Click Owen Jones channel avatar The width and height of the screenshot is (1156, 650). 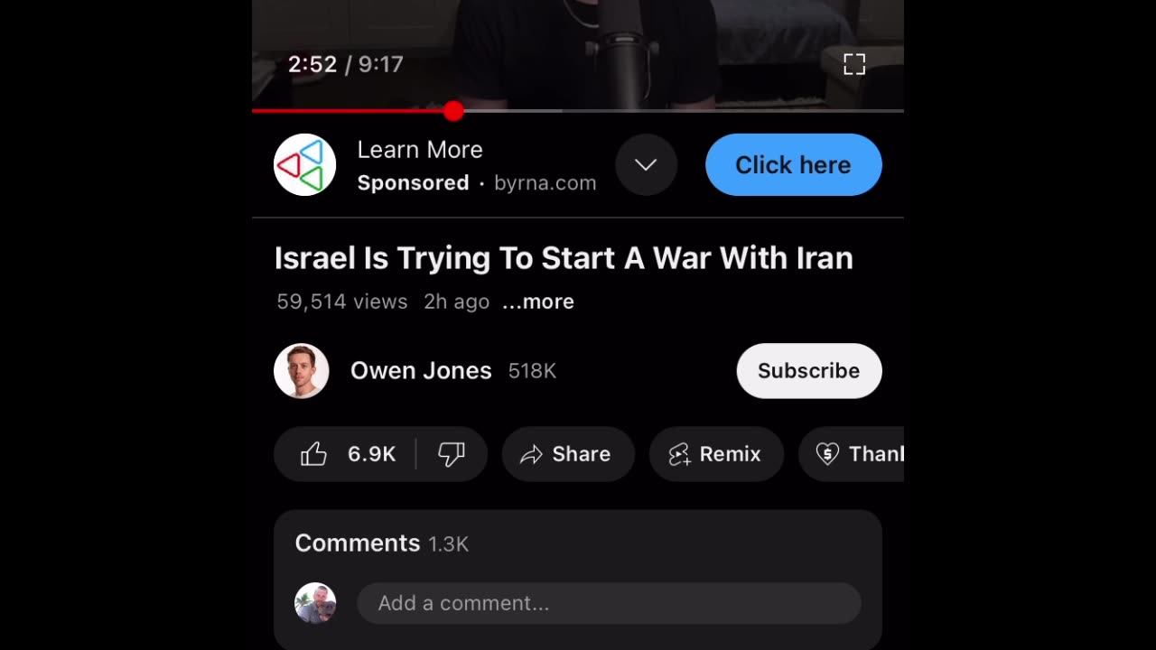302,370
